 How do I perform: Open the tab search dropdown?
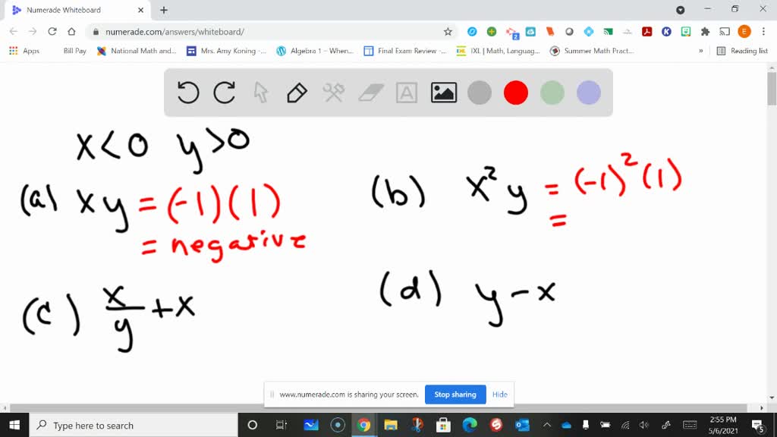[x=681, y=10]
